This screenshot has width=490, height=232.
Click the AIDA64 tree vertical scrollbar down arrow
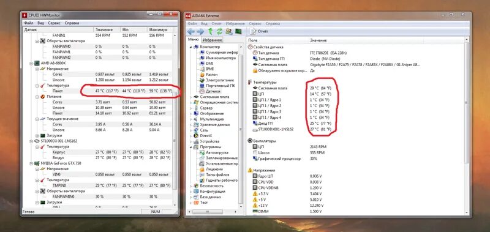coord(241,207)
